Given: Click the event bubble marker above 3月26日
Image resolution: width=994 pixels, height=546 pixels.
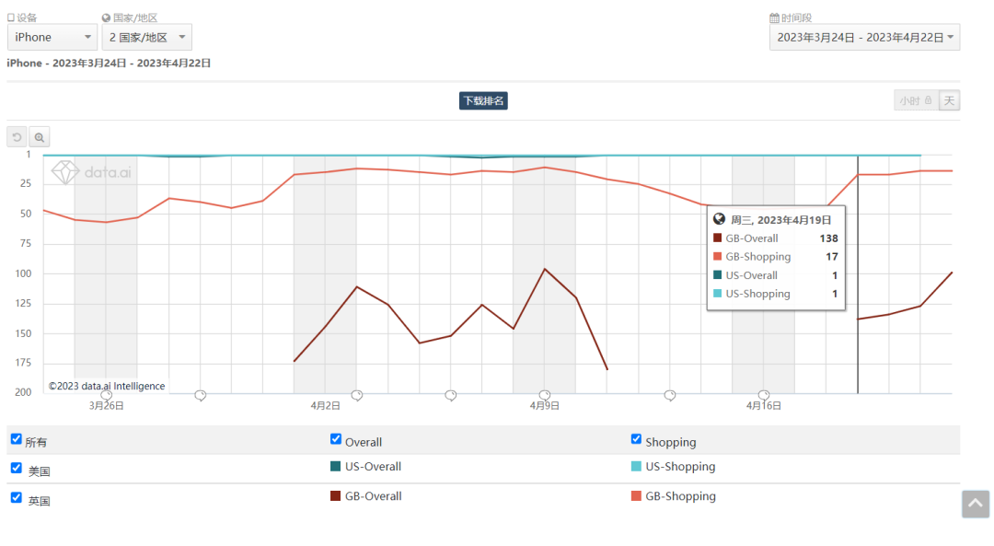Looking at the screenshot, I should (x=106, y=395).
